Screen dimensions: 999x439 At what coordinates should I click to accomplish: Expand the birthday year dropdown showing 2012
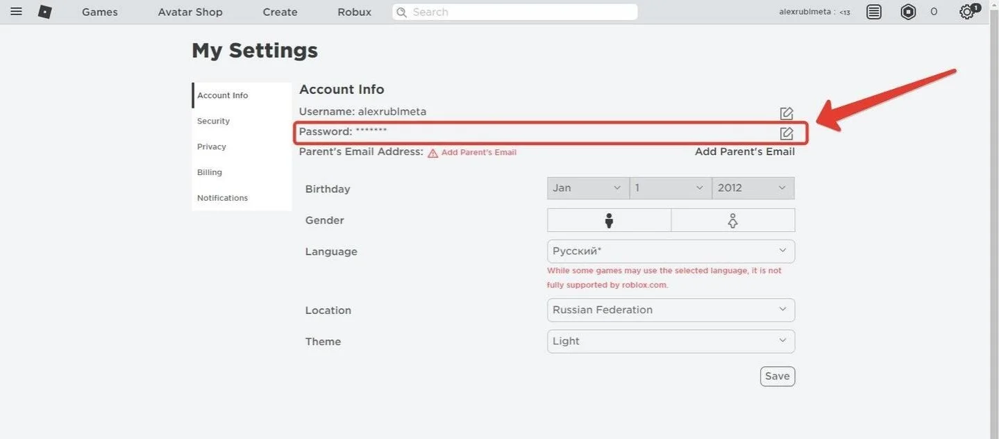753,188
